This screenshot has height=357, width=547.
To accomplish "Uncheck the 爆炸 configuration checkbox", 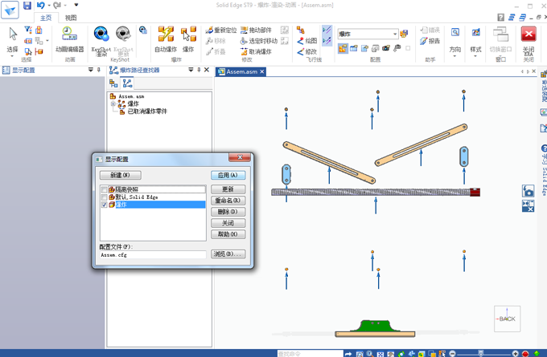I will (104, 205).
